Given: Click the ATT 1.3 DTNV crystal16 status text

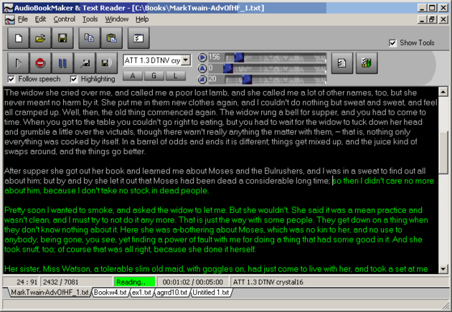Looking at the screenshot, I should tap(268, 282).
